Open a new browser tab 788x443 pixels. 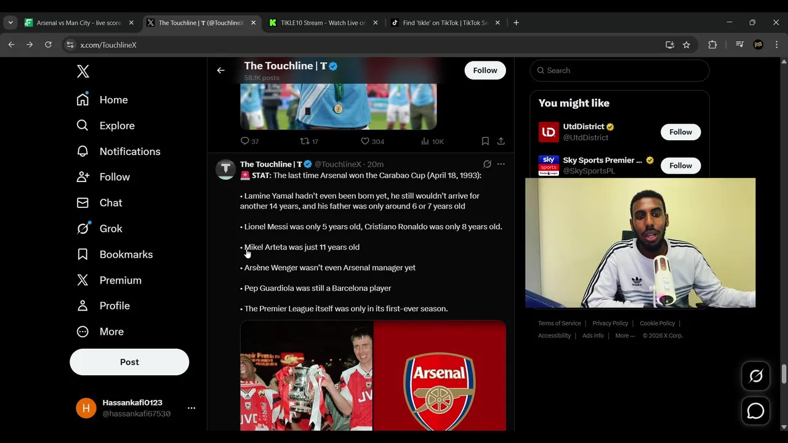(516, 23)
